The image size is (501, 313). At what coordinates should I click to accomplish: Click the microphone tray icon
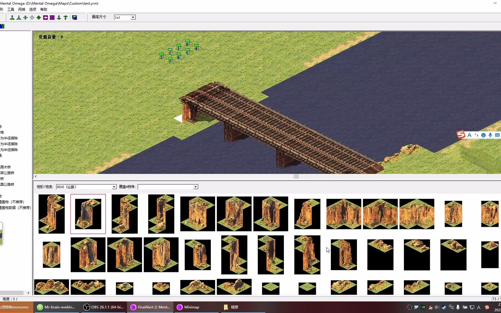click(x=458, y=307)
